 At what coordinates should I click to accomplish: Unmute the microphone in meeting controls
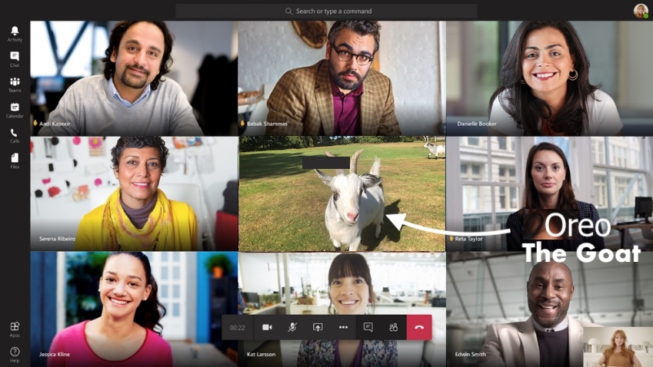click(292, 327)
